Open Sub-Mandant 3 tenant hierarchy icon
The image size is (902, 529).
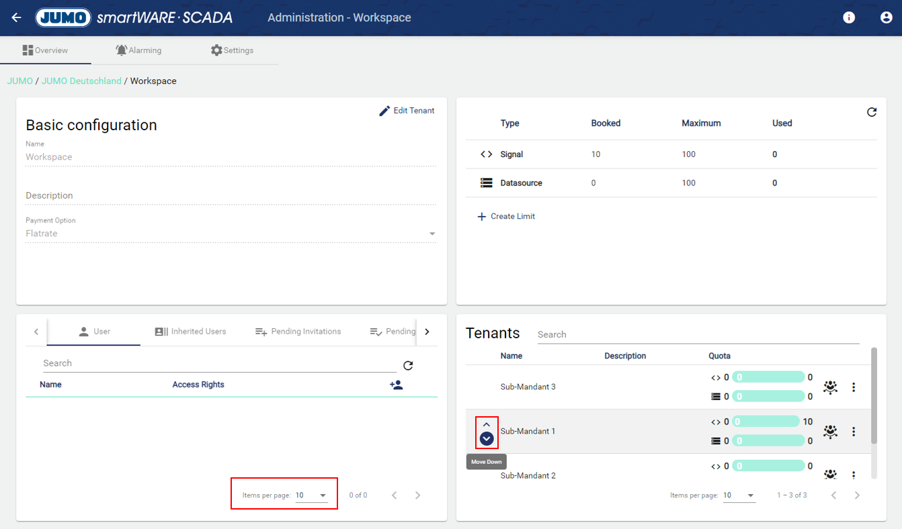[x=830, y=387]
